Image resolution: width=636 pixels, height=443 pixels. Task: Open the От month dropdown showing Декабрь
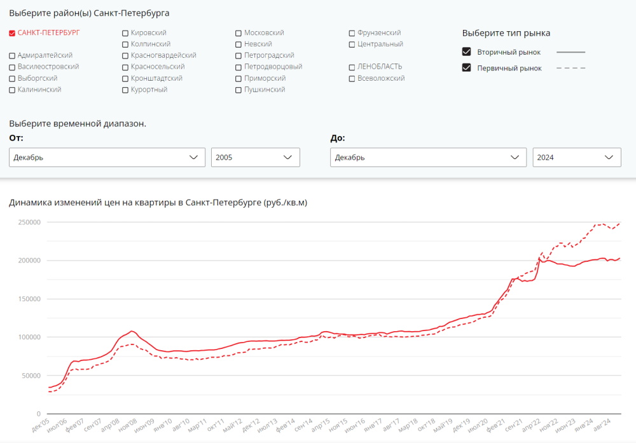click(x=107, y=157)
